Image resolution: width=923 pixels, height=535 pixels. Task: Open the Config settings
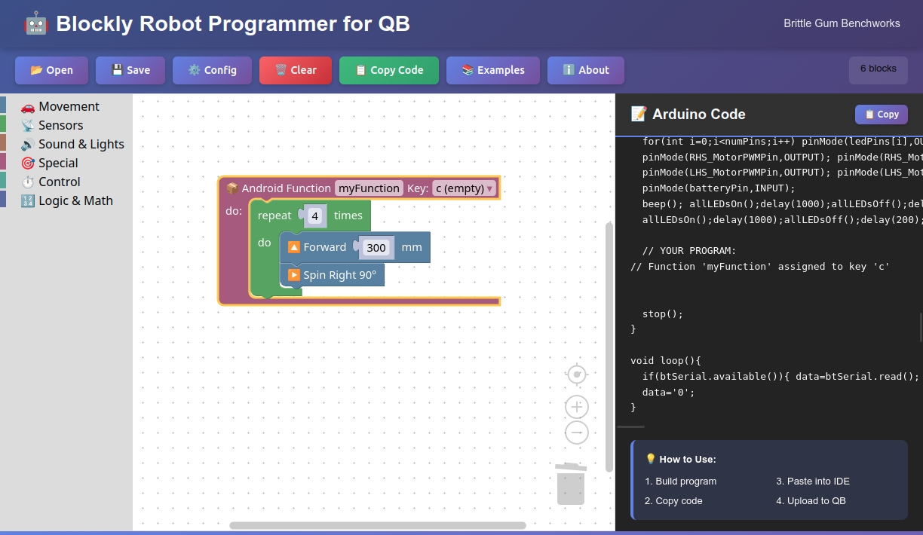click(212, 70)
